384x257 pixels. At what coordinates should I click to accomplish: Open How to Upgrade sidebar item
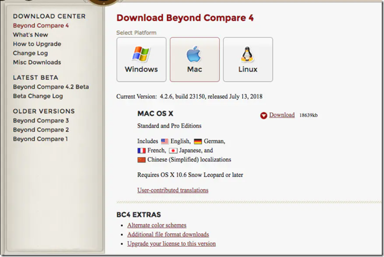[x=37, y=44]
